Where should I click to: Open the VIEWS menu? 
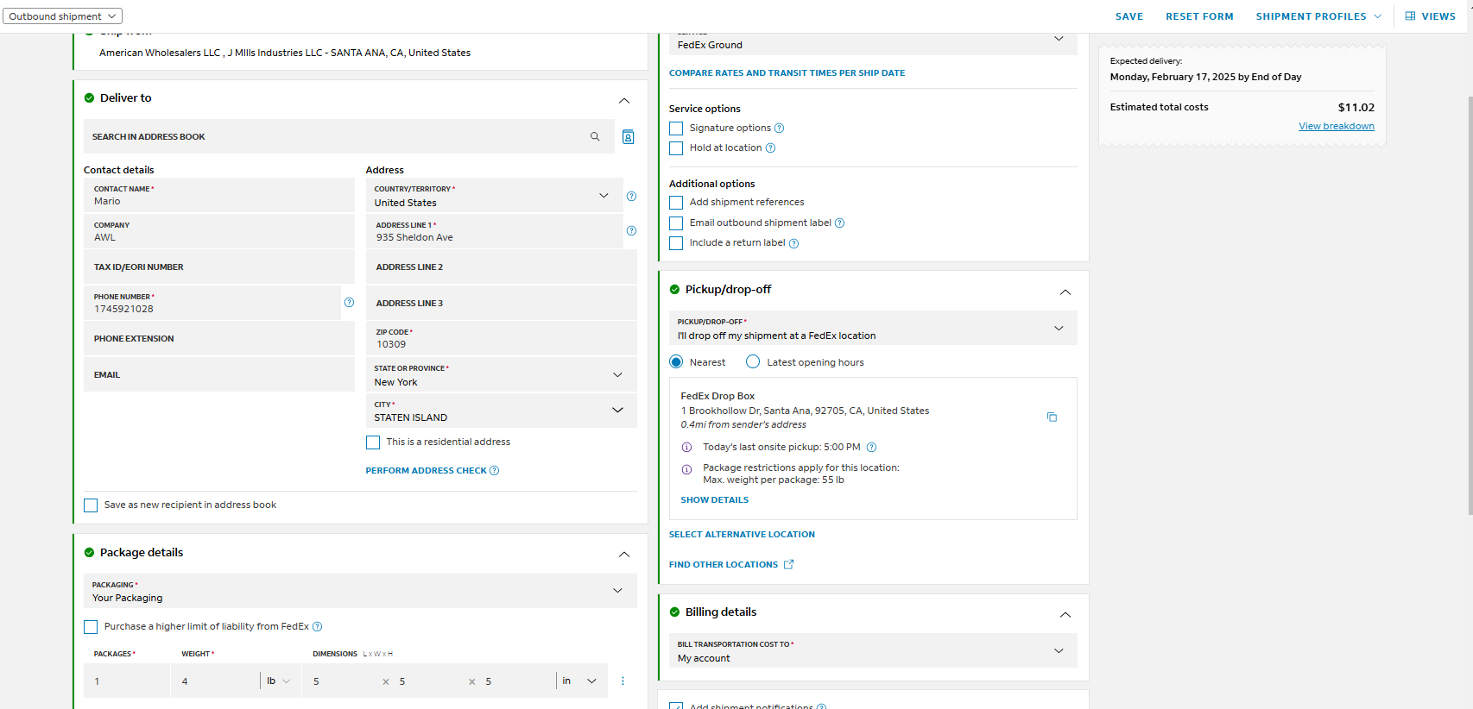(1430, 16)
